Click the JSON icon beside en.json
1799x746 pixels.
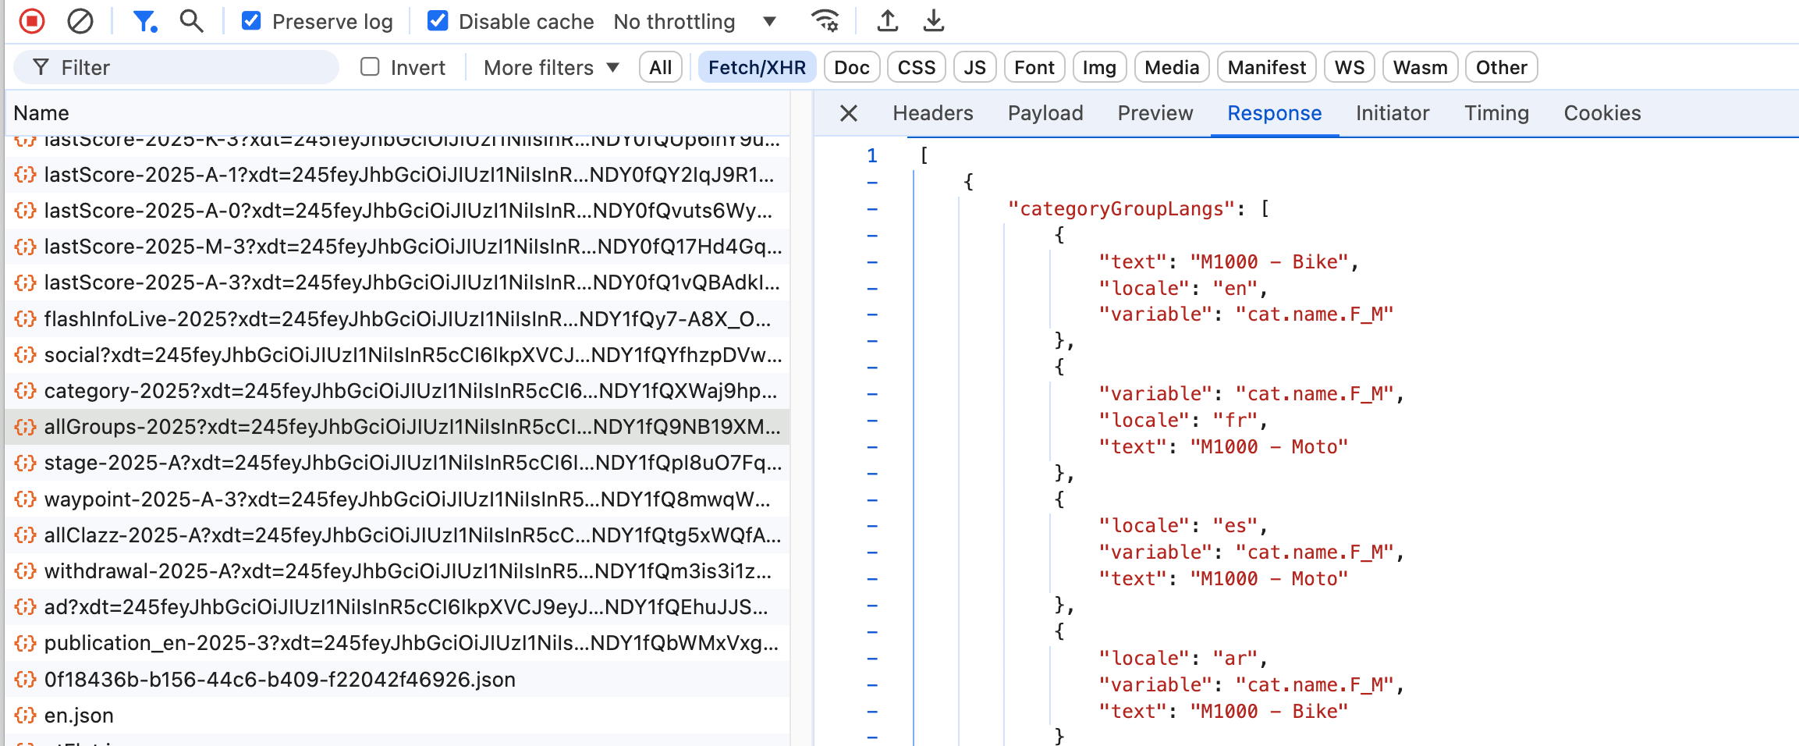26,715
